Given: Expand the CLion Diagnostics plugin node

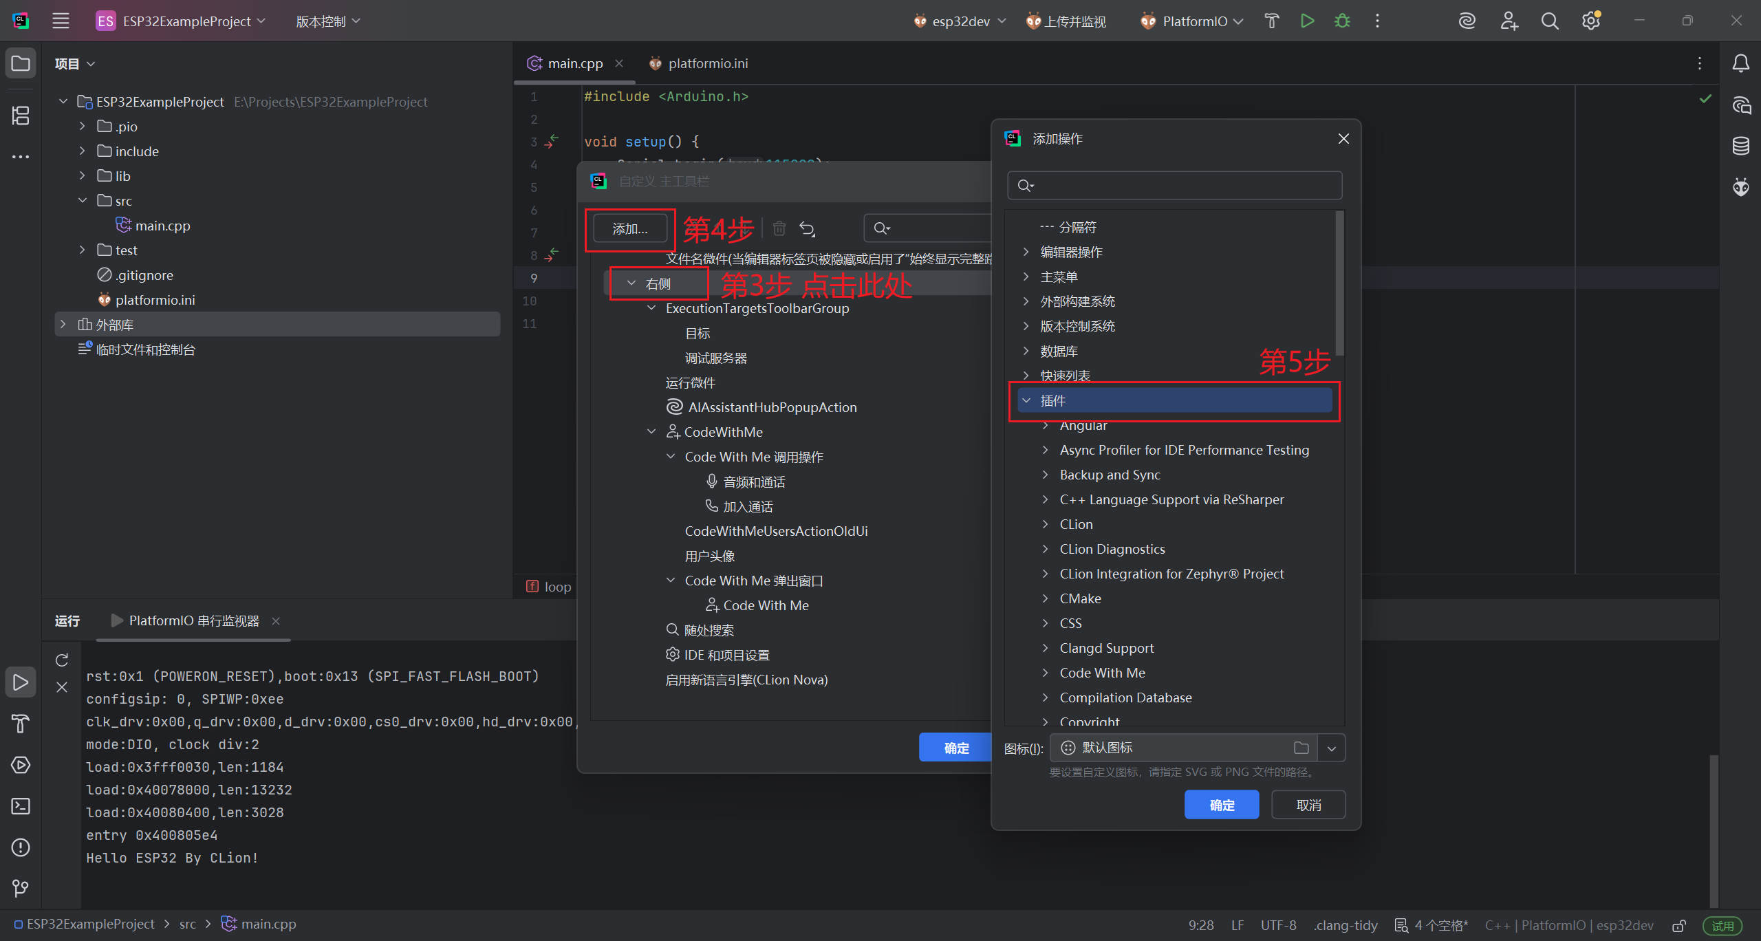Looking at the screenshot, I should pyautogui.click(x=1045, y=549).
